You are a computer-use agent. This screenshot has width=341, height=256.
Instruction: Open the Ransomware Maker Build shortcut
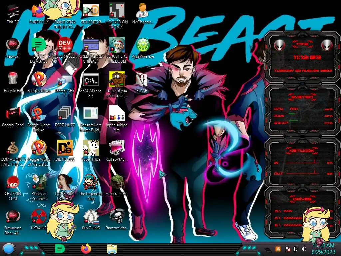pos(91,114)
